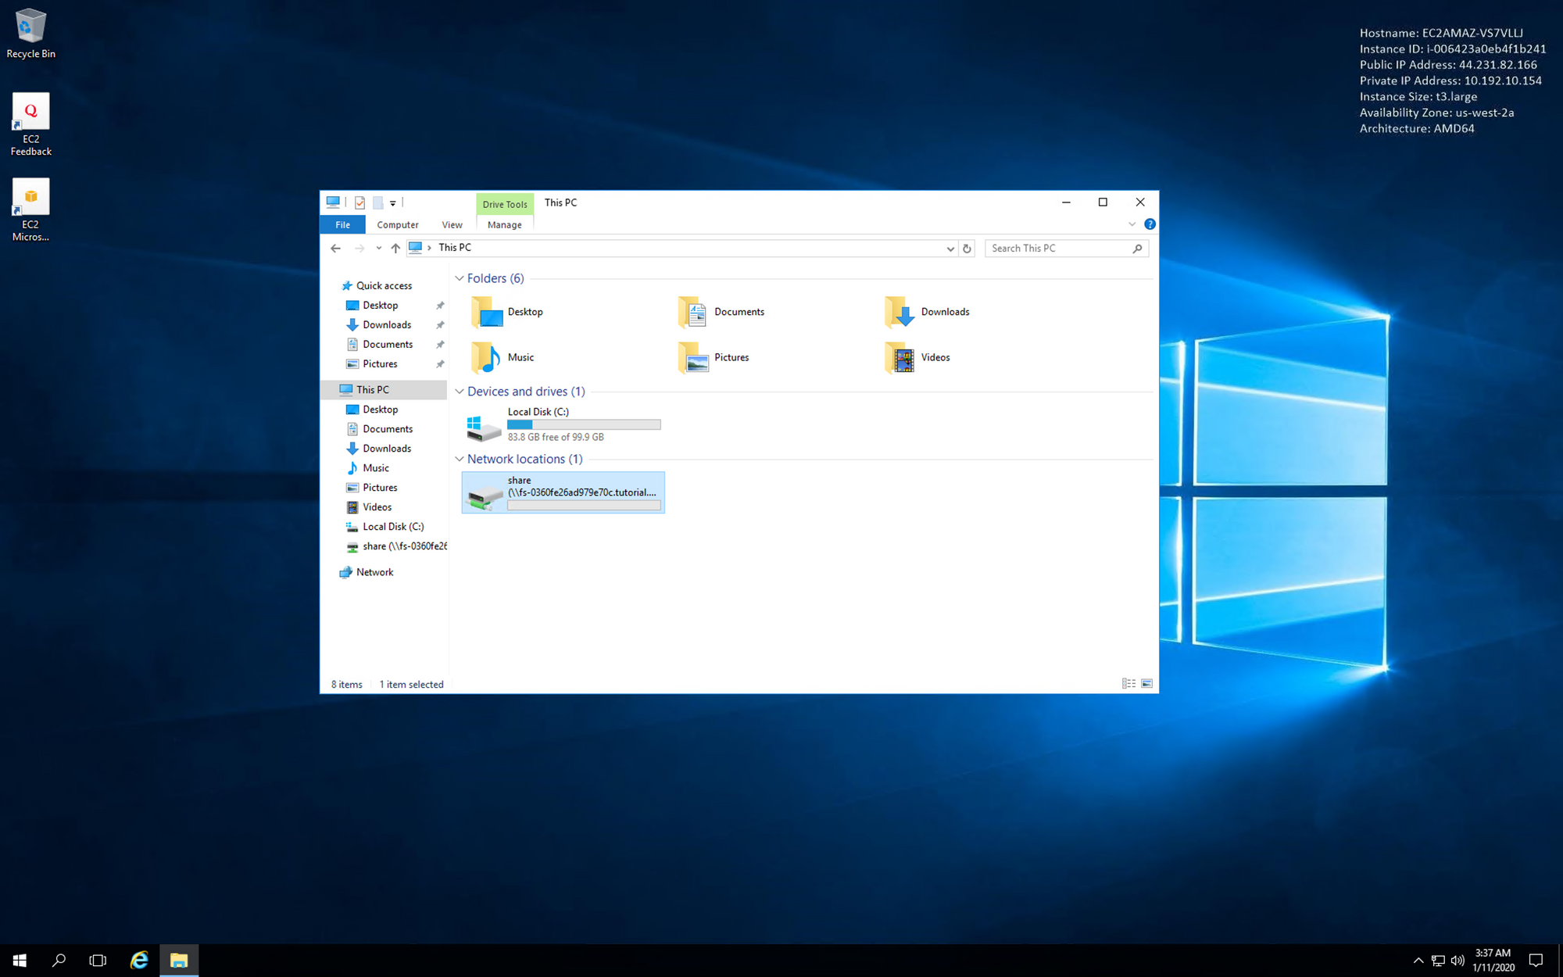The width and height of the screenshot is (1563, 977).
Task: Click the New folder quick access icon
Action: pyautogui.click(x=377, y=203)
